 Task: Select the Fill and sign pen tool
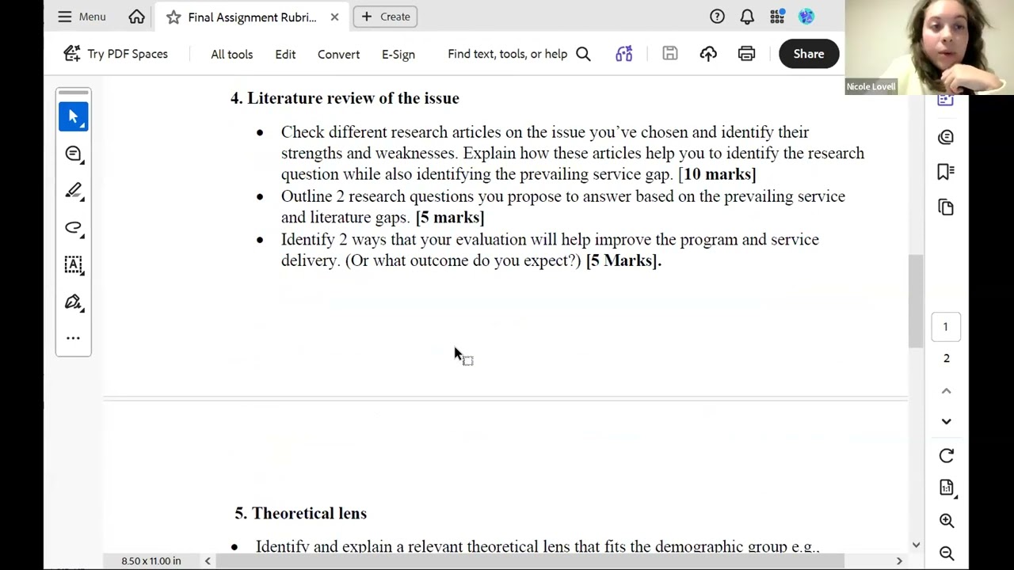coord(74,302)
